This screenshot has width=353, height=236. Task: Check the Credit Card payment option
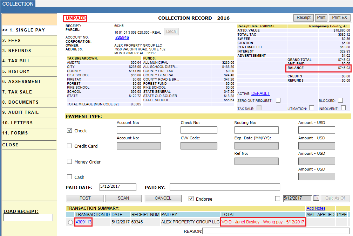coord(69,146)
